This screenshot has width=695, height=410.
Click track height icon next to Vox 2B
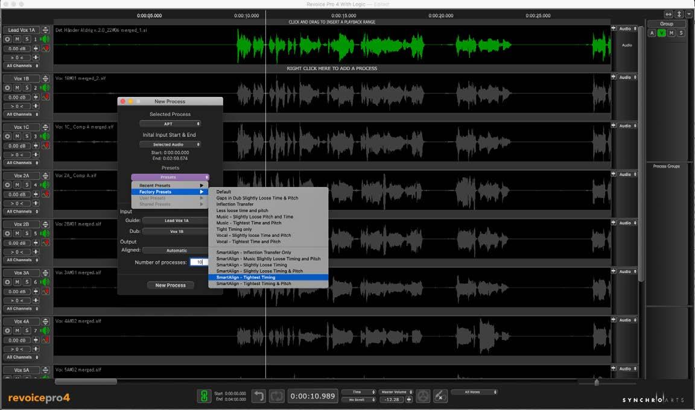45,224
